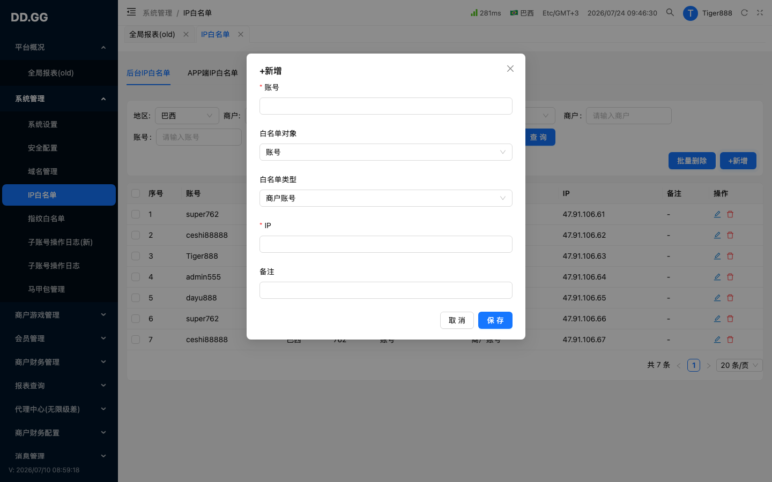Click the 281ms network signal indicator

coord(486,13)
